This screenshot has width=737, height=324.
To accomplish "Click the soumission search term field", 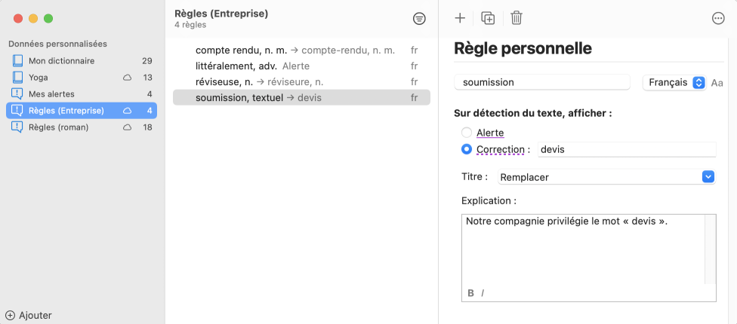I will click(x=542, y=82).
